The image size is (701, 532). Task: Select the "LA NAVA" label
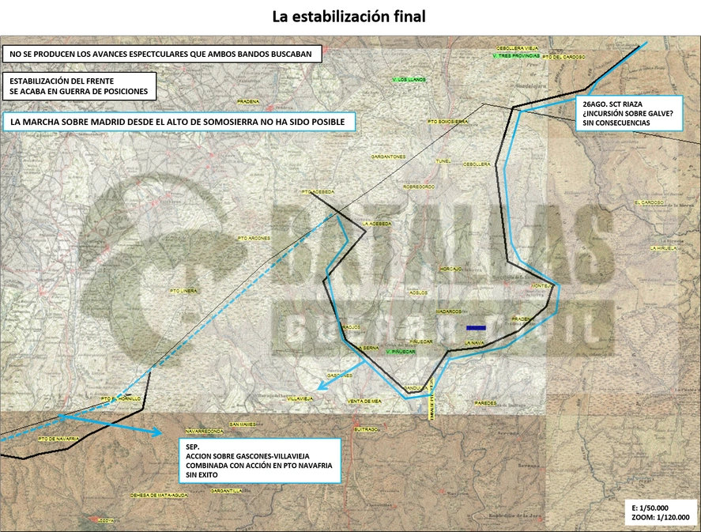474,343
